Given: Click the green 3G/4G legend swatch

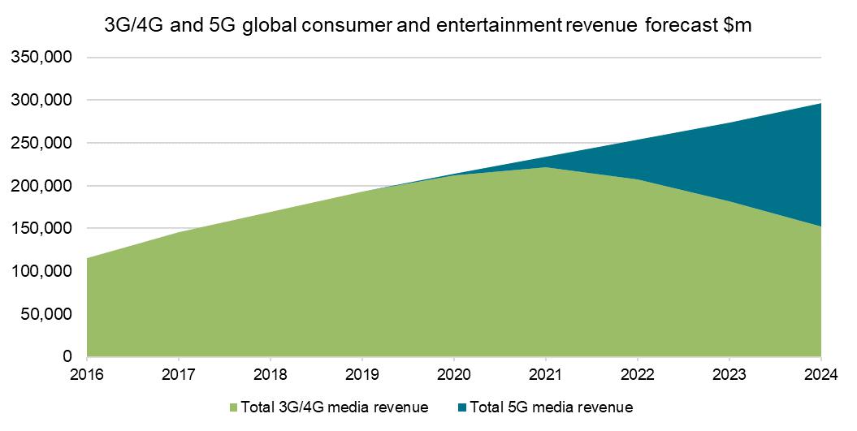Looking at the screenshot, I should point(233,407).
